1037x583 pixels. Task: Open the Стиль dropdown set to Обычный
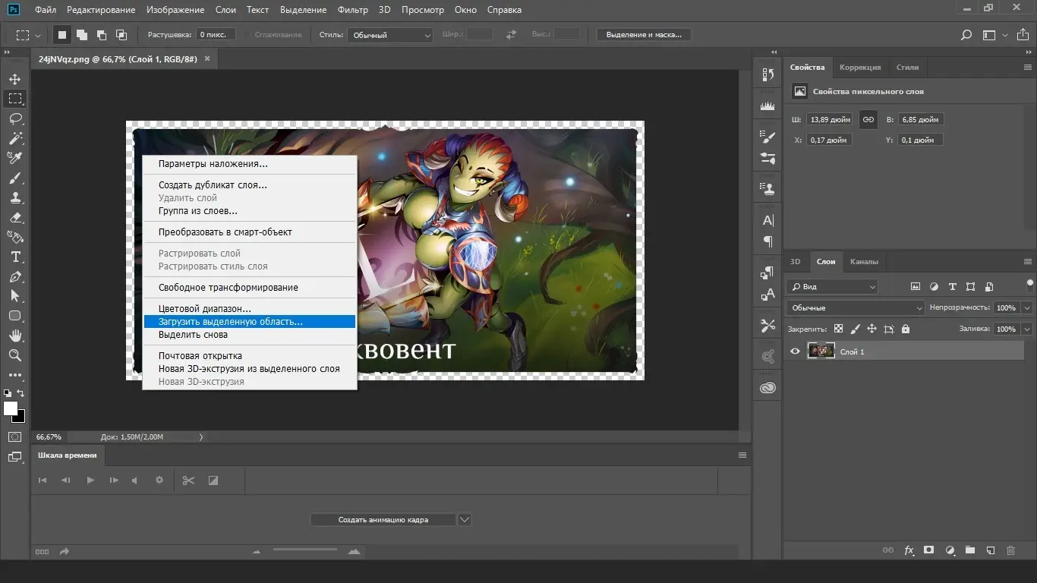coord(390,35)
